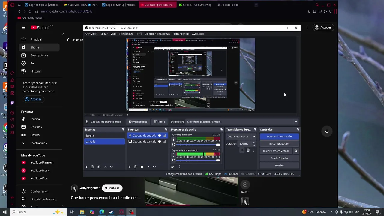Toggle Modo Estudio

279,158
